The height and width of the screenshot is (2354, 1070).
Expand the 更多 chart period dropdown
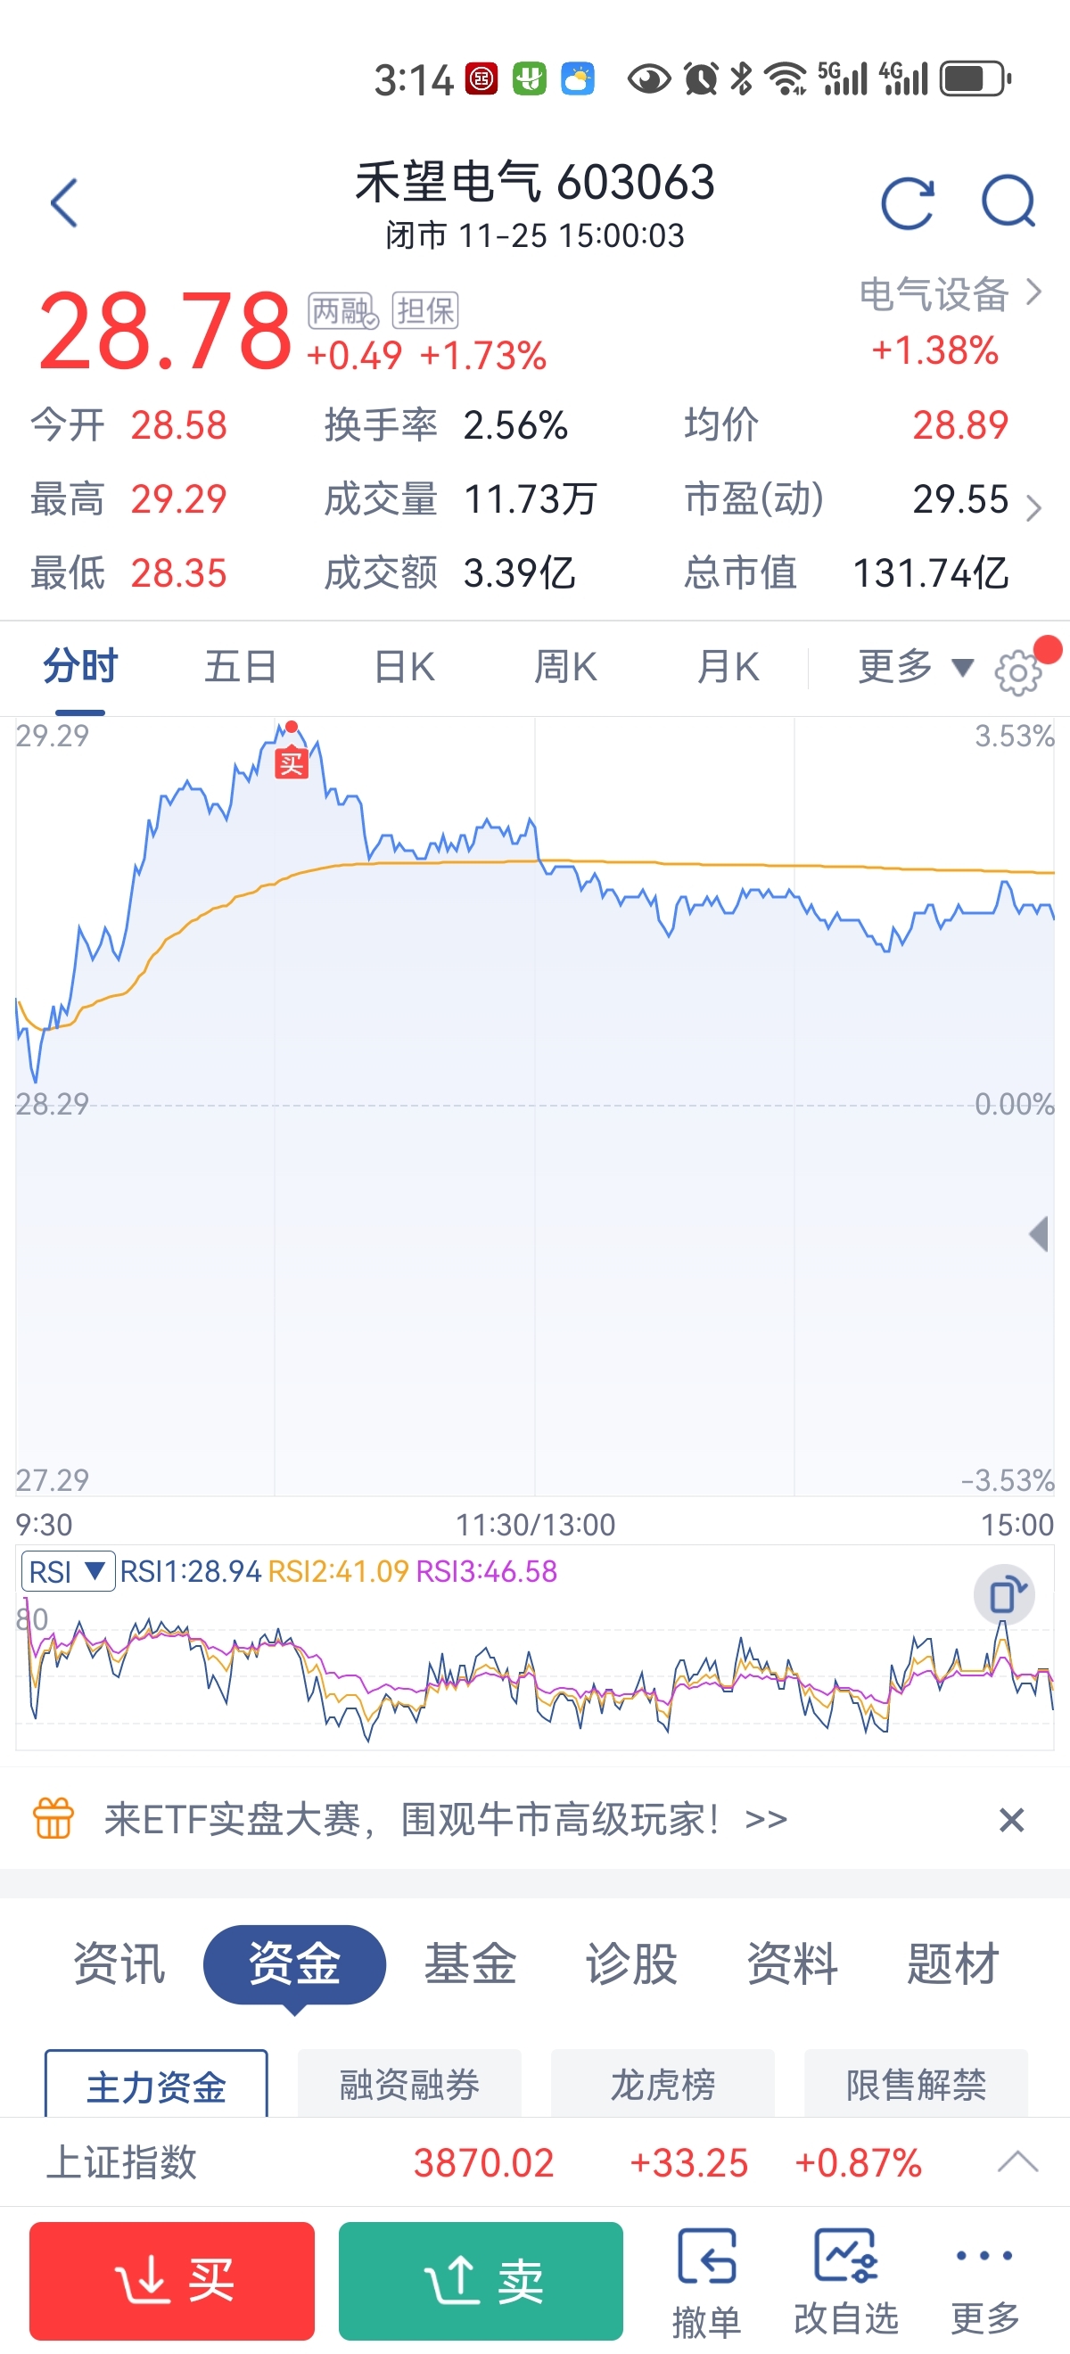pyautogui.click(x=915, y=667)
